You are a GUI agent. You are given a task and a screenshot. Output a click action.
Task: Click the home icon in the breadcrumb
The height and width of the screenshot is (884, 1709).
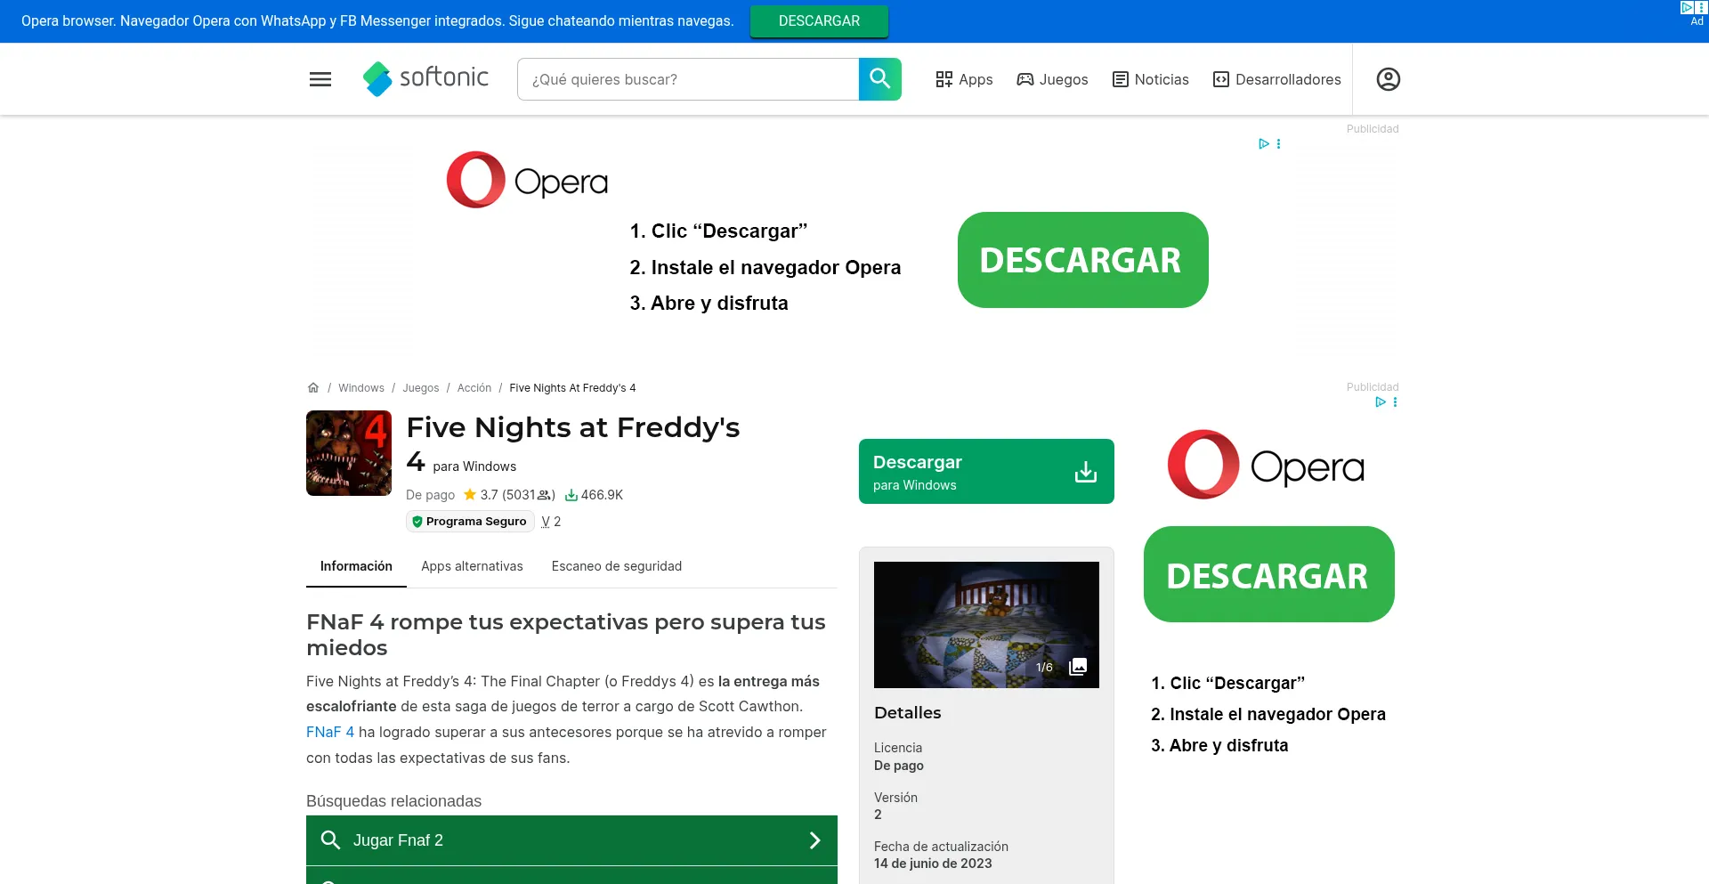point(313,386)
